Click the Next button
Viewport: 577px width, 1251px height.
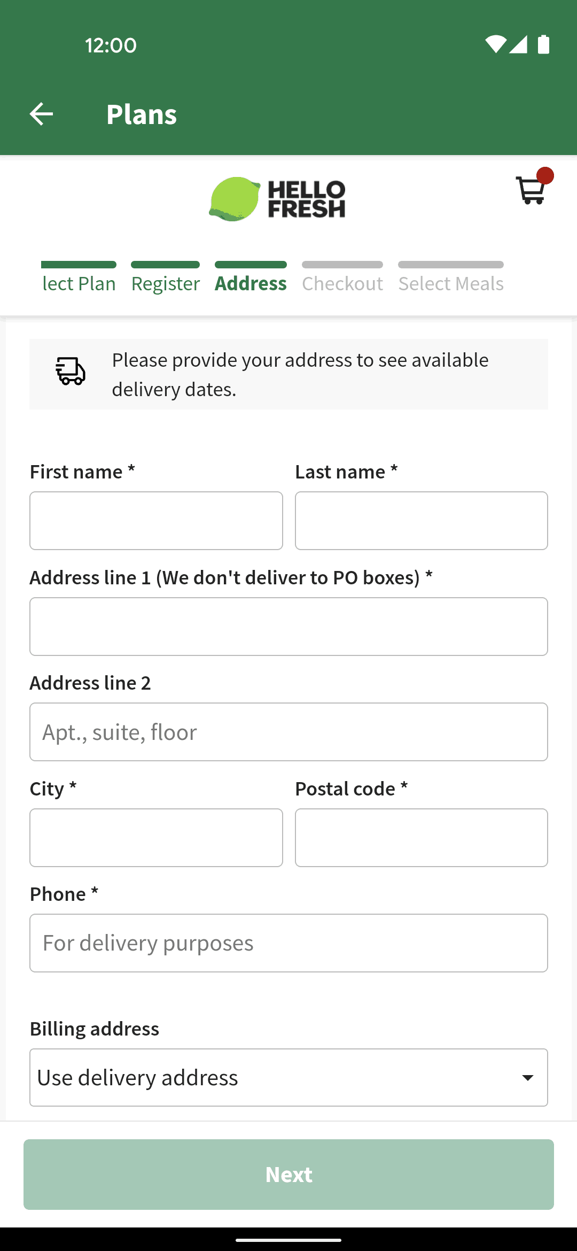click(x=288, y=1175)
